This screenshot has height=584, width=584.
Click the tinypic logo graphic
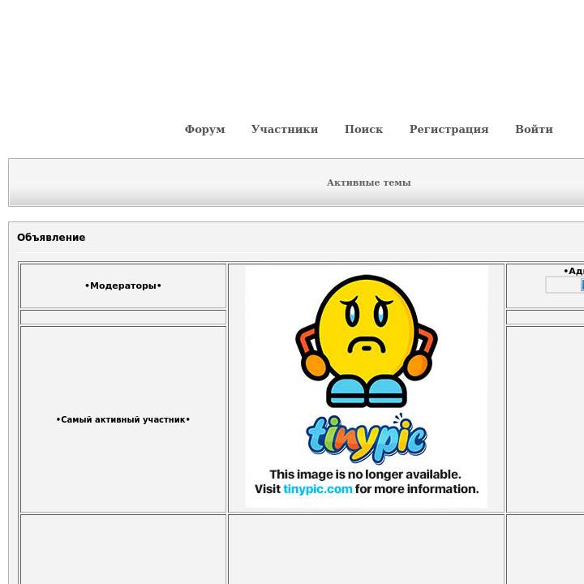367,439
